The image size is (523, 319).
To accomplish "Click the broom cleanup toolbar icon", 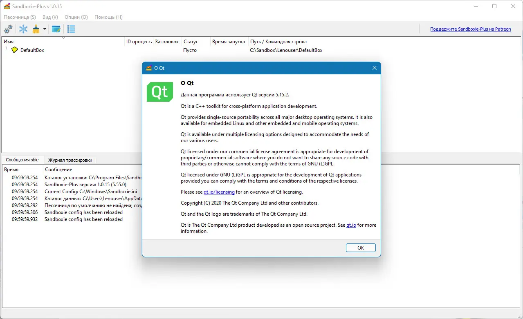I will tap(36, 29).
